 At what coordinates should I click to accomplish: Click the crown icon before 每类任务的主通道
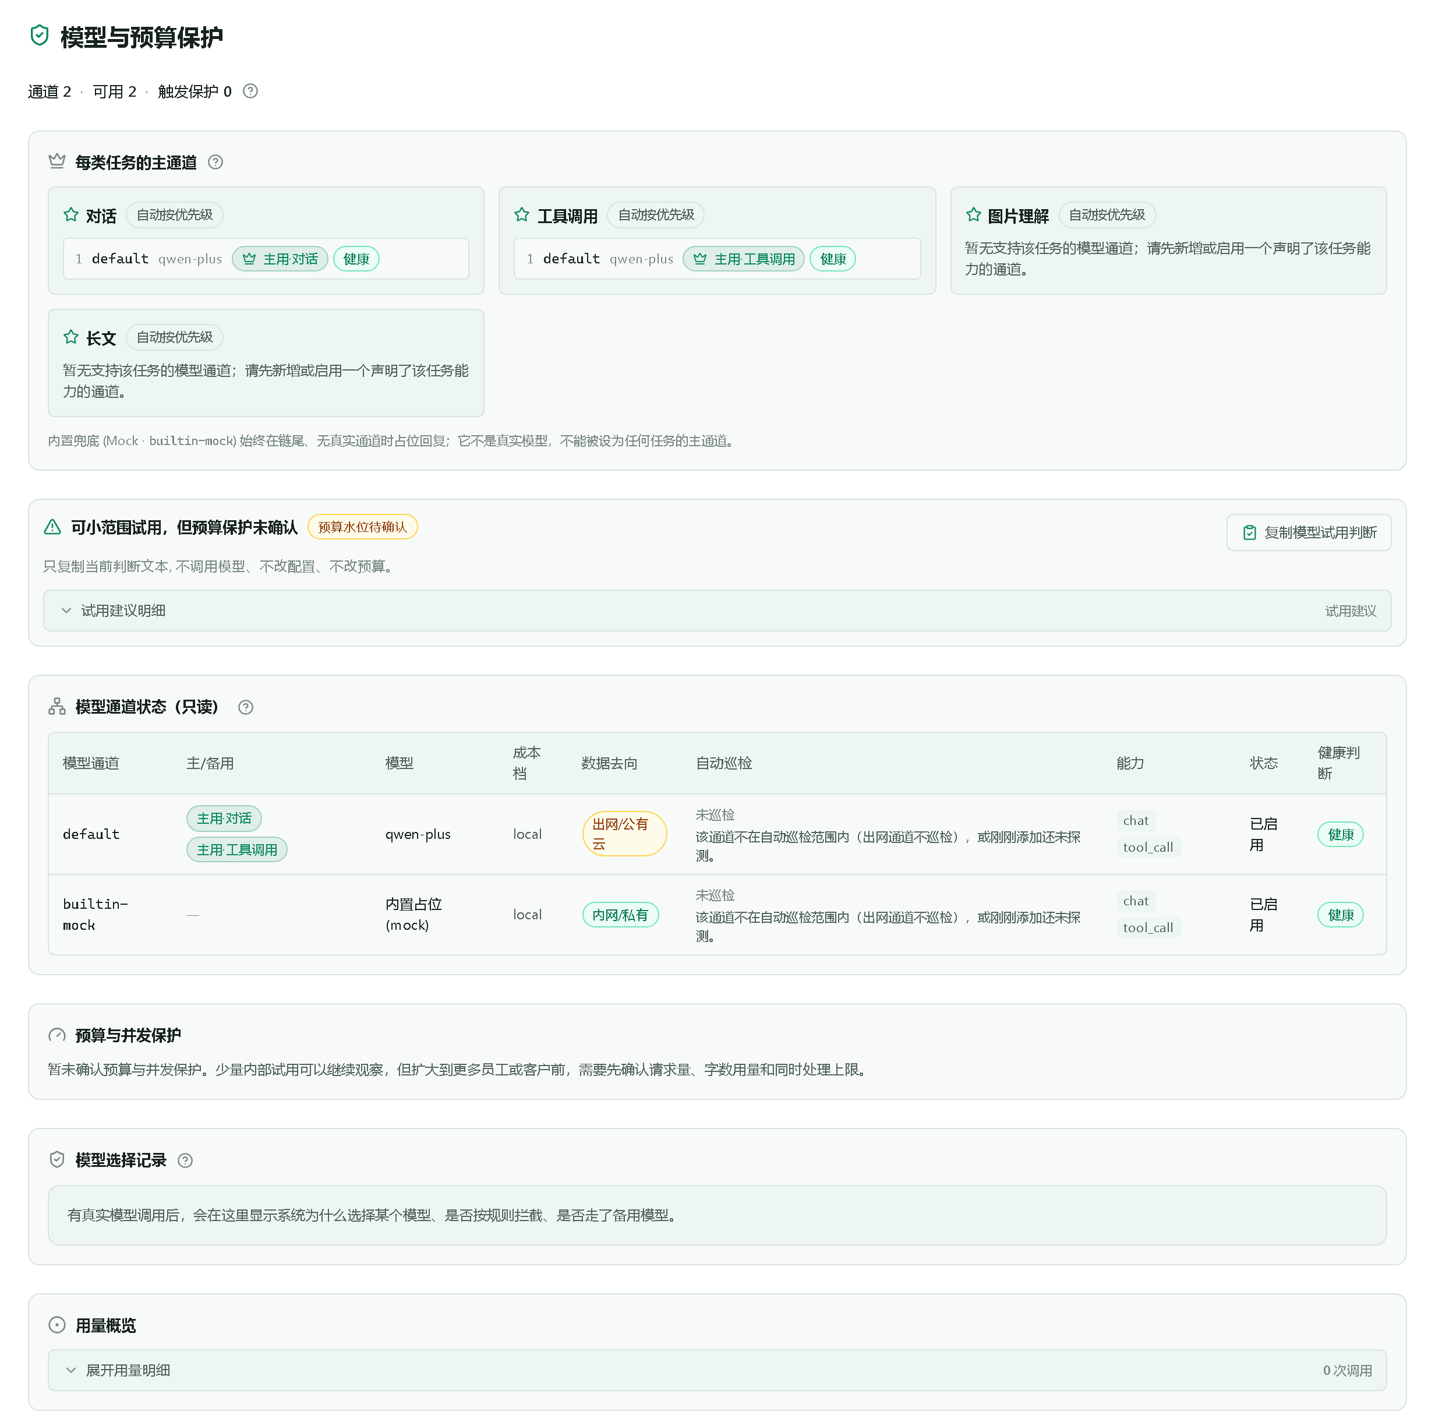pos(57,161)
